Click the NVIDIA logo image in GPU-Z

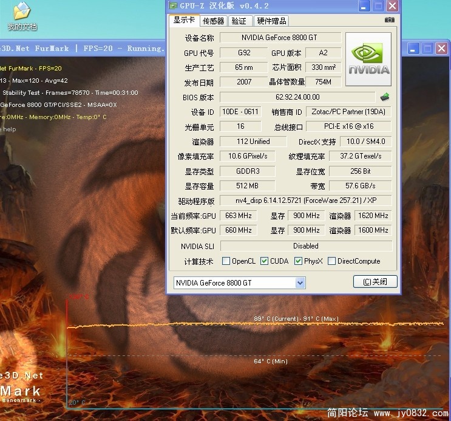pos(368,60)
